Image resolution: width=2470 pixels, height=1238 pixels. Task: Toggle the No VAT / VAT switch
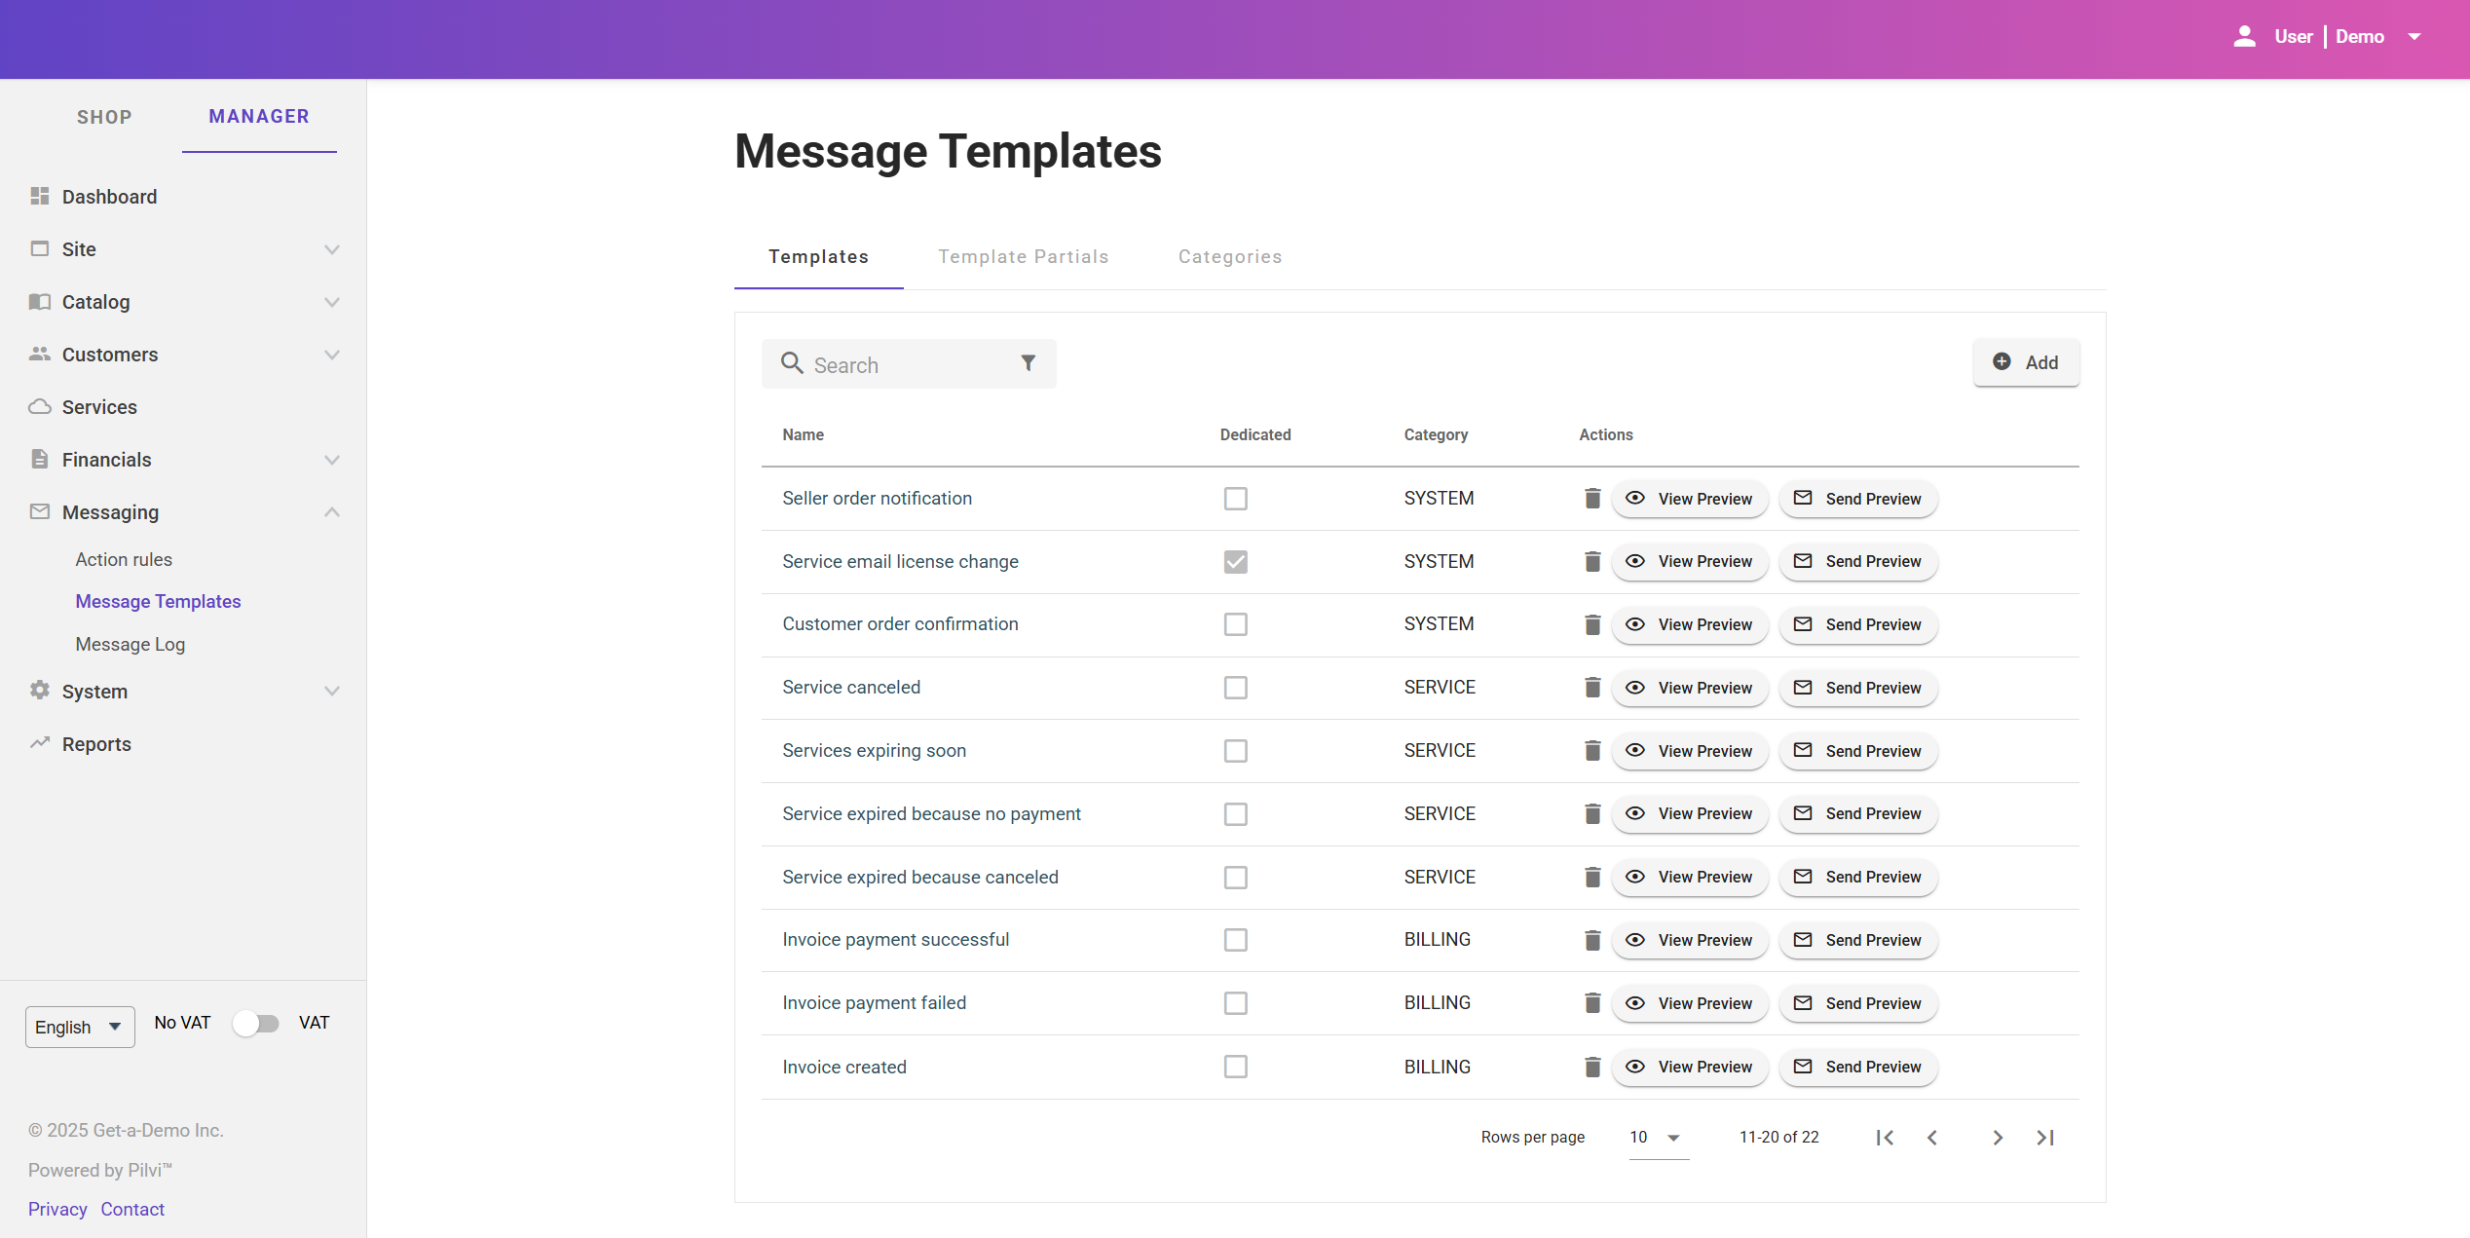(x=255, y=1023)
